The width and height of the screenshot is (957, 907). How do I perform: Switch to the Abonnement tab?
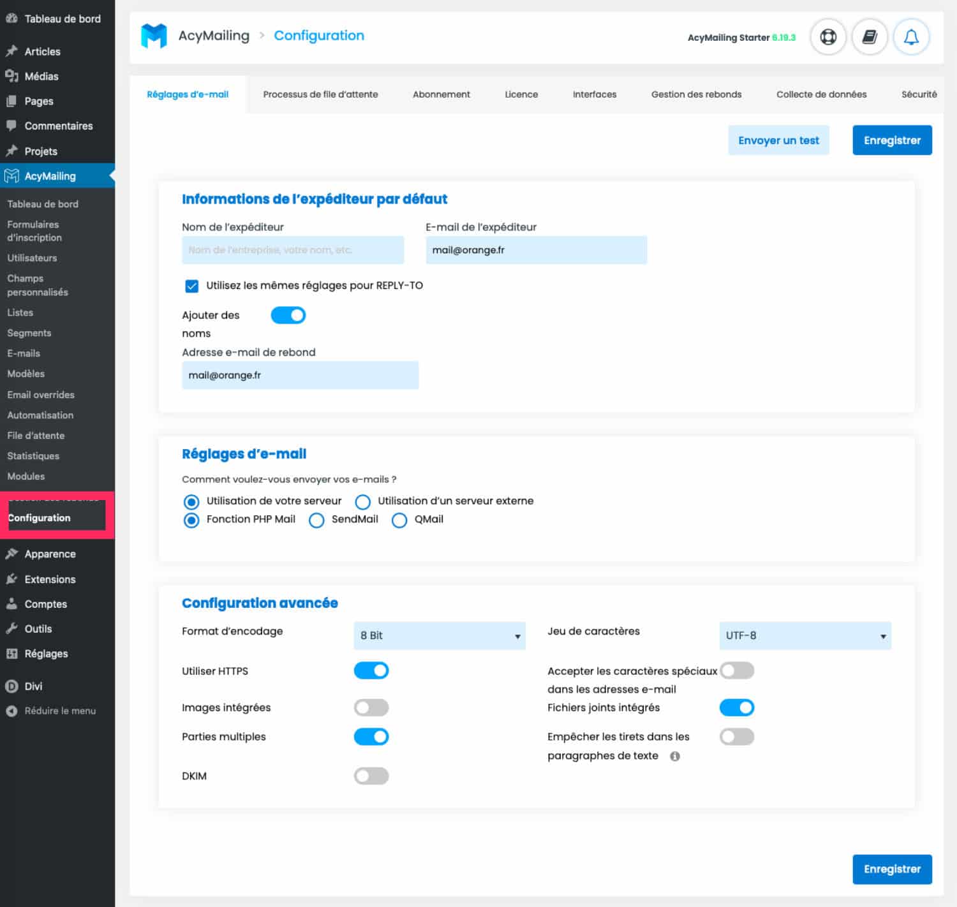[x=441, y=94]
